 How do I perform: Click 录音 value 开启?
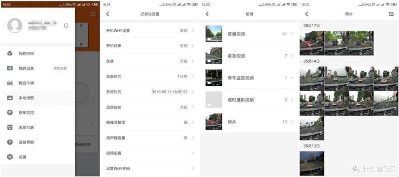(184, 61)
